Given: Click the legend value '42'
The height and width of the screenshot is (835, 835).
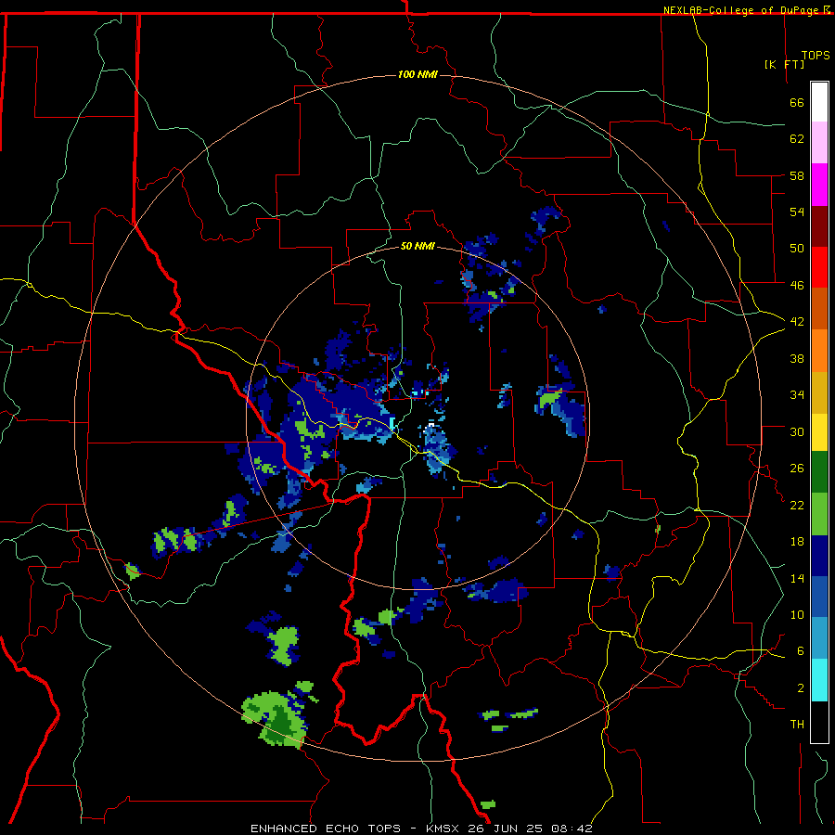Looking at the screenshot, I should tap(797, 322).
